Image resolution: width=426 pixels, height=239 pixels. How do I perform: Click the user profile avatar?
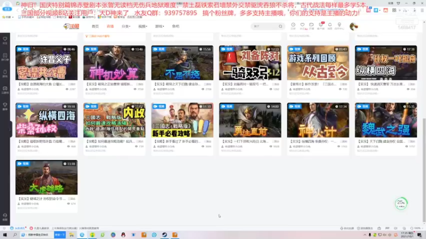point(354,26)
